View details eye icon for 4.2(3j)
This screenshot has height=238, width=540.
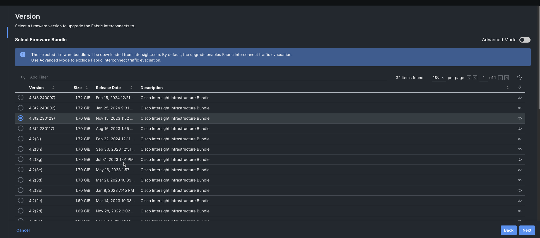(519, 139)
